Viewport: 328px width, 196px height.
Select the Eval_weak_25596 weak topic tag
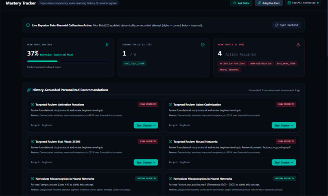[x=286, y=64]
